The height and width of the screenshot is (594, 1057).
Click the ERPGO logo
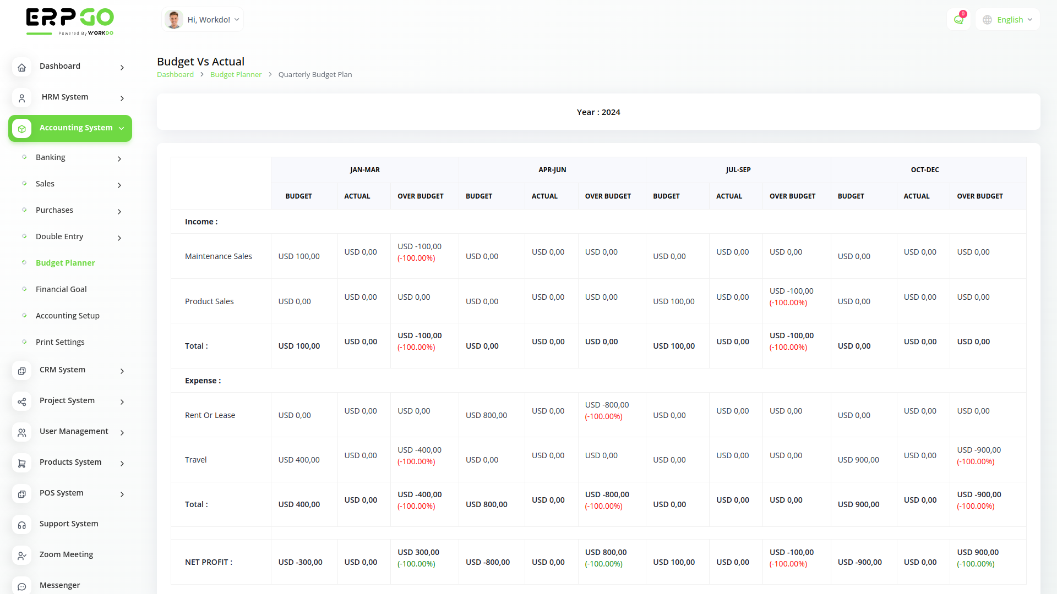click(x=70, y=21)
